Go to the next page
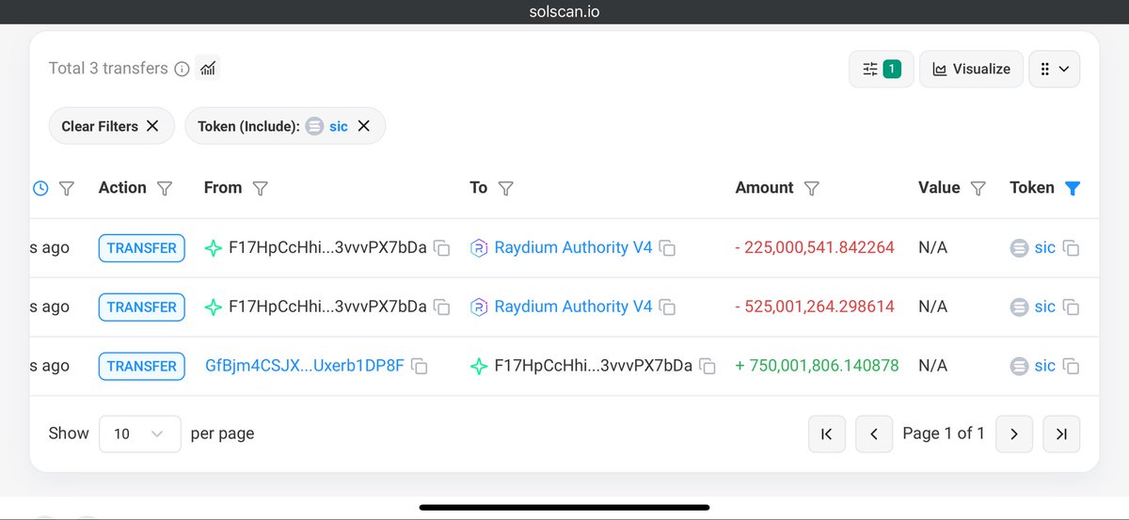The image size is (1129, 520). point(1014,433)
